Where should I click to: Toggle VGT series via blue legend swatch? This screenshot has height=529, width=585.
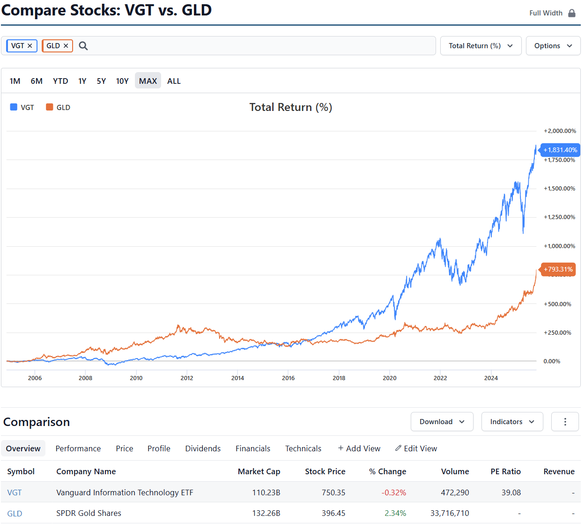point(14,107)
